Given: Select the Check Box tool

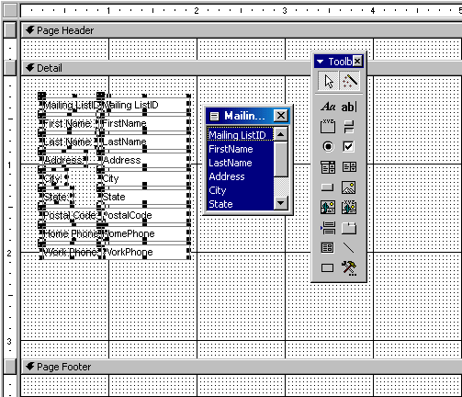Looking at the screenshot, I should click(349, 146).
